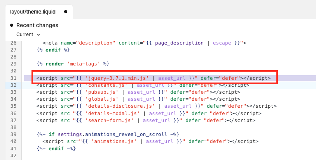316x160 pixels.
Task: Click settings.animations_reveal_on_scroll condition text
Action: tap(112, 134)
